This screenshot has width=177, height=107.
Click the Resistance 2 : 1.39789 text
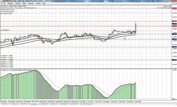[x=7, y=65]
